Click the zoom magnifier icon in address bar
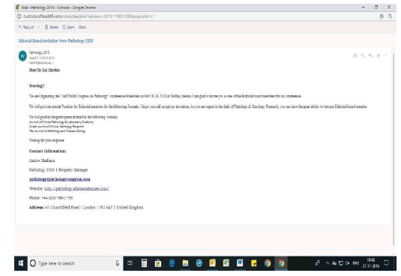 coord(391,16)
